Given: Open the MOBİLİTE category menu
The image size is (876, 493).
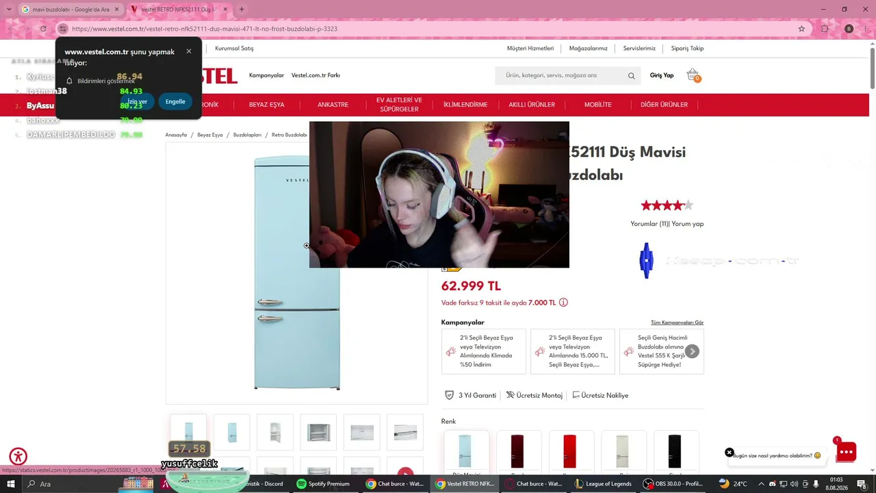Looking at the screenshot, I should [x=597, y=105].
